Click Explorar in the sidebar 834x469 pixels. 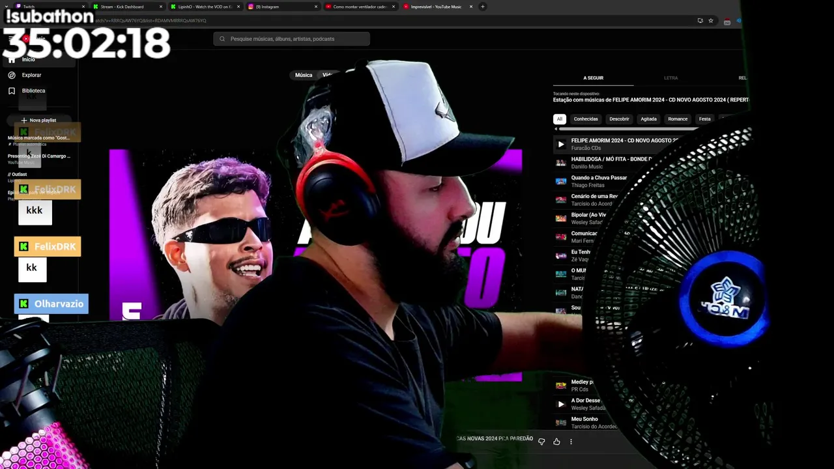[38, 75]
